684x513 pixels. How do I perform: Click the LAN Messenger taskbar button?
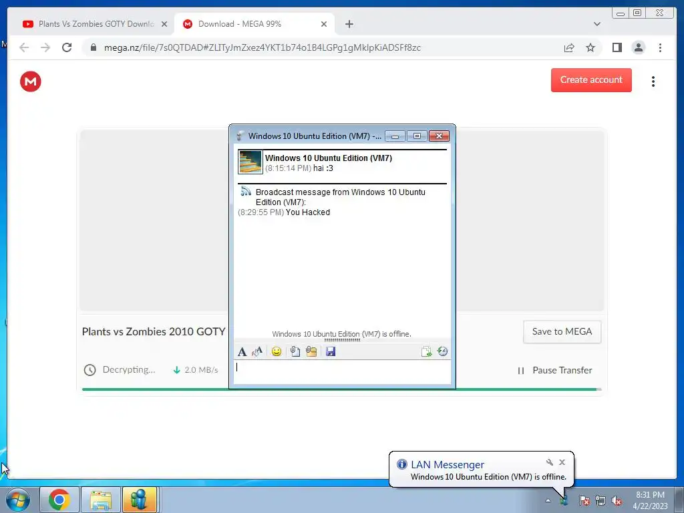click(x=139, y=500)
